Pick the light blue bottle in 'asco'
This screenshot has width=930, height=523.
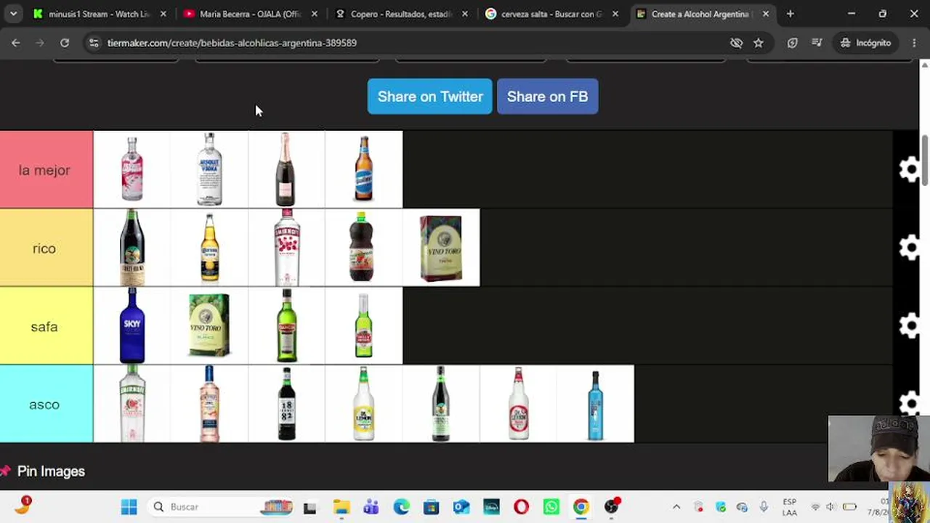coord(595,404)
